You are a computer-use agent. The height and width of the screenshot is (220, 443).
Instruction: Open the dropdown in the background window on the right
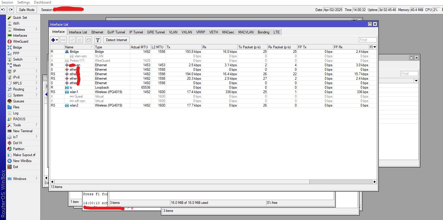[x=416, y=81]
